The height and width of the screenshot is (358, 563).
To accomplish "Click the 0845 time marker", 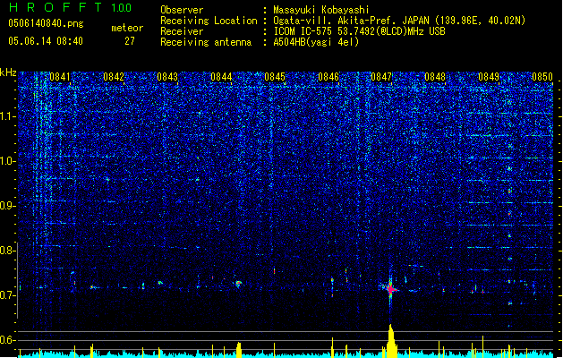I will tap(275, 77).
